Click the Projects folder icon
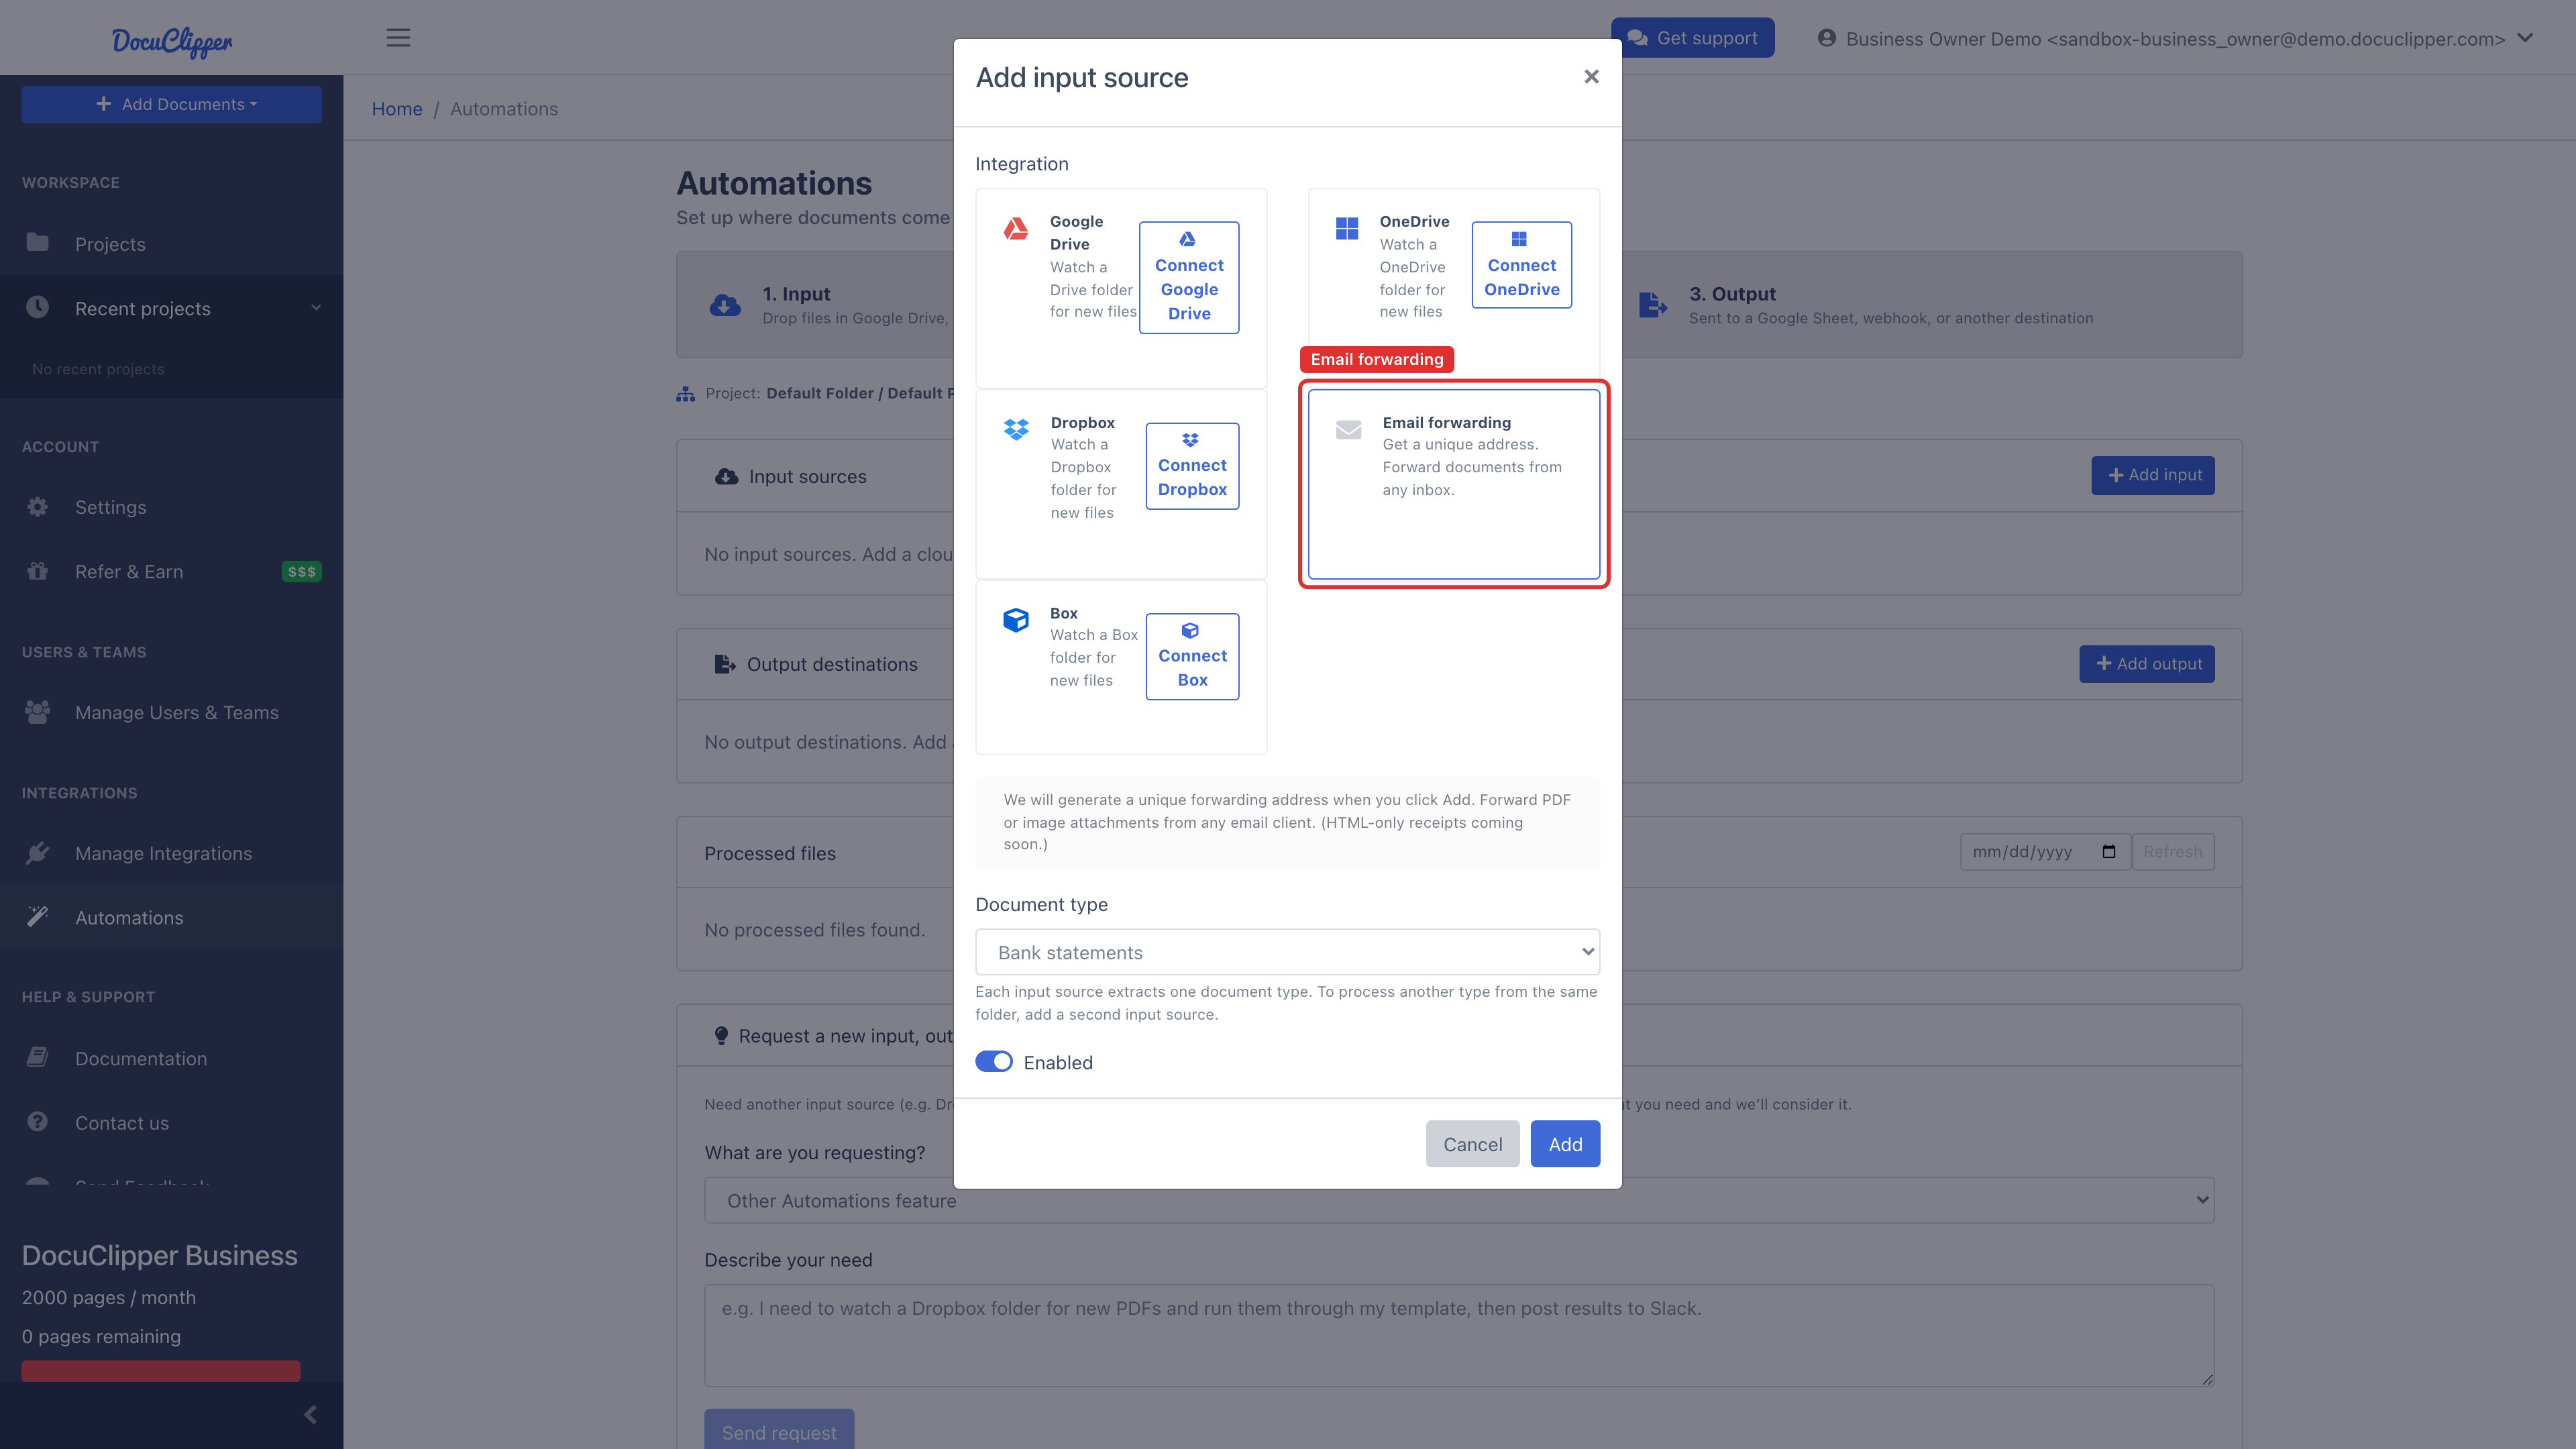The image size is (2576, 1449). 37,242
